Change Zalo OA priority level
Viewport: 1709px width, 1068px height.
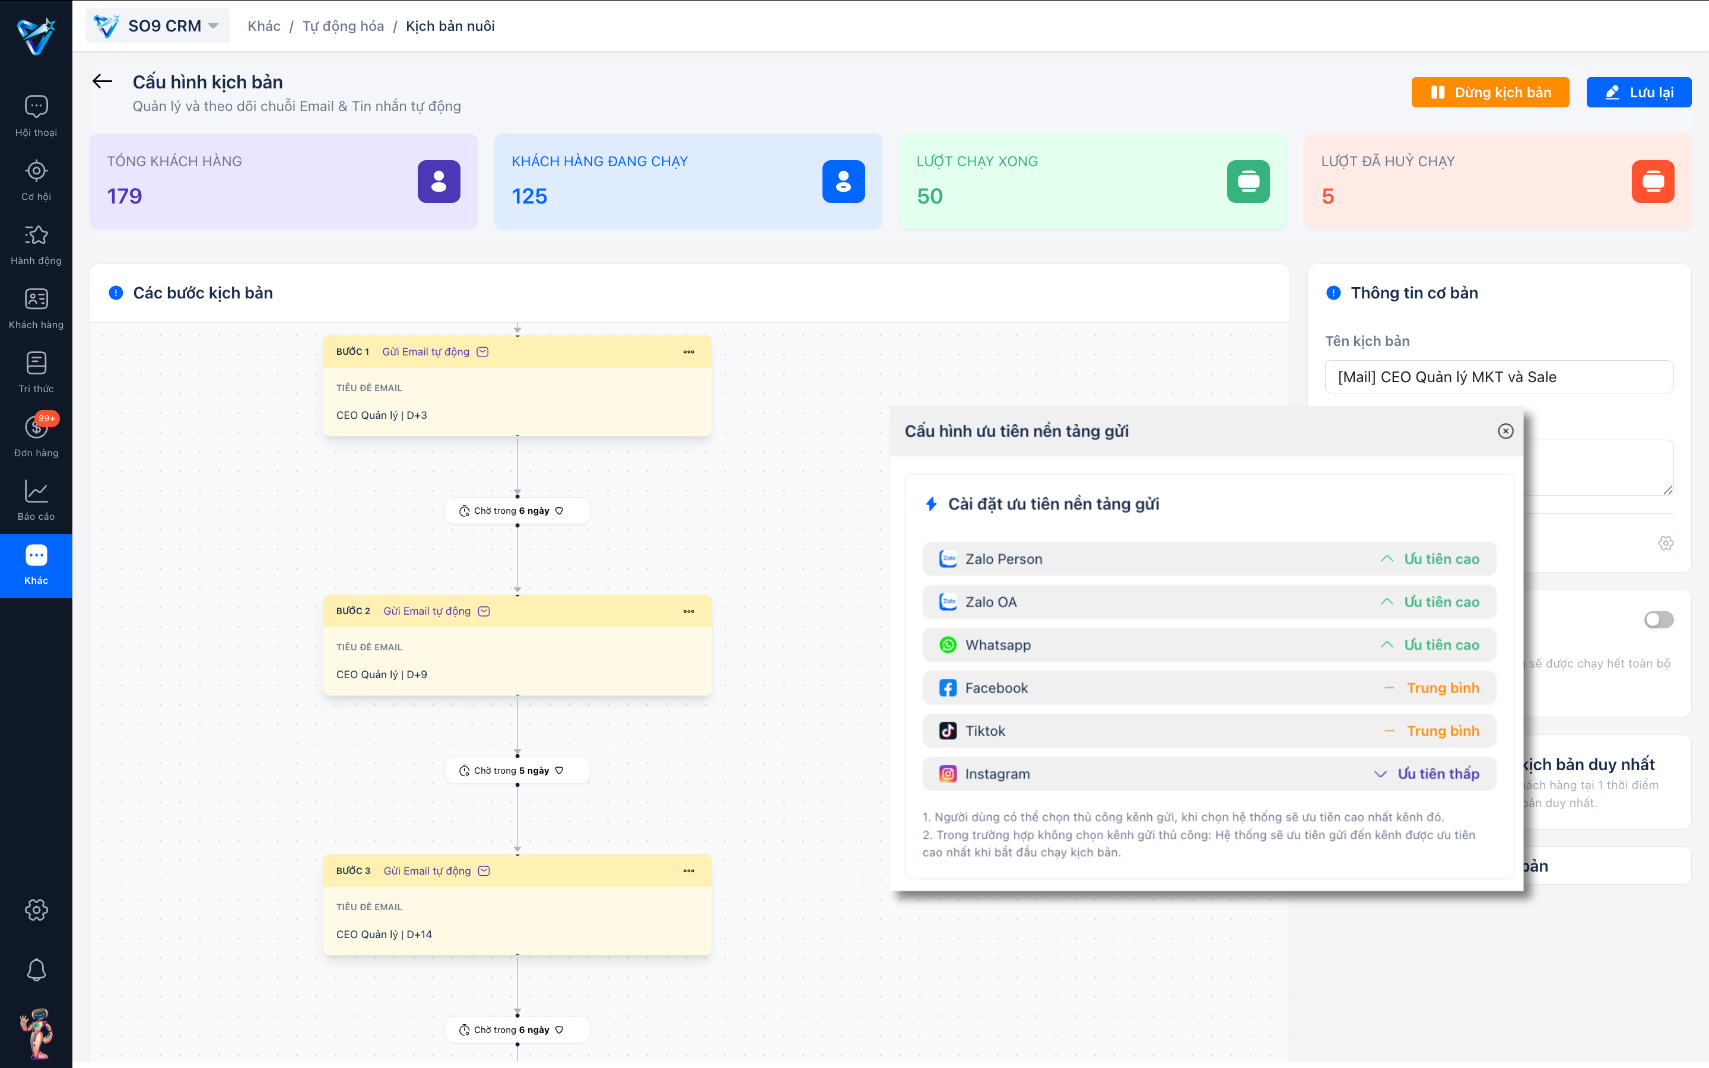pyautogui.click(x=1430, y=602)
